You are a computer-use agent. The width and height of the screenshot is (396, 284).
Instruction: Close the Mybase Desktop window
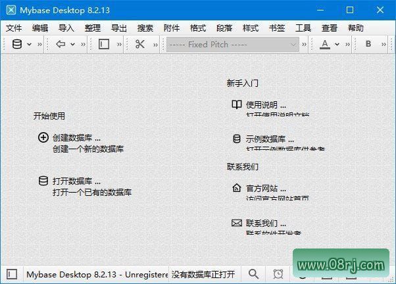[380, 10]
